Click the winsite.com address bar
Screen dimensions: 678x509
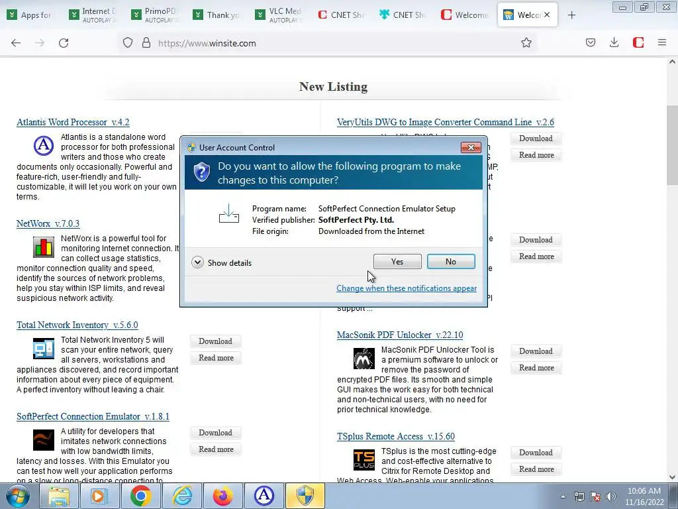[x=328, y=43]
